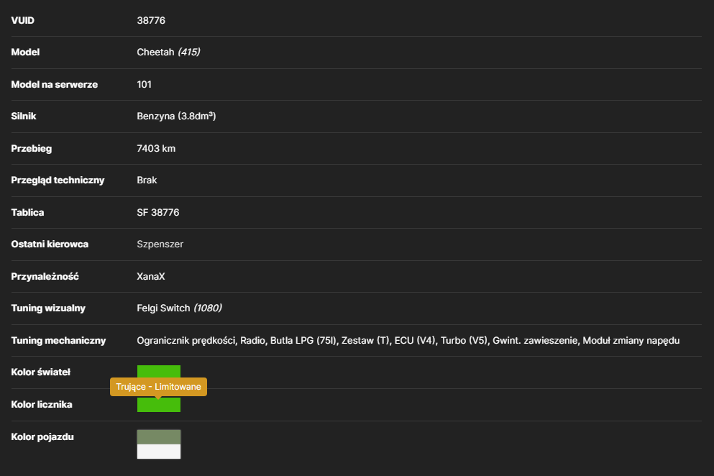Click the XanaX affiliation value

click(x=151, y=277)
